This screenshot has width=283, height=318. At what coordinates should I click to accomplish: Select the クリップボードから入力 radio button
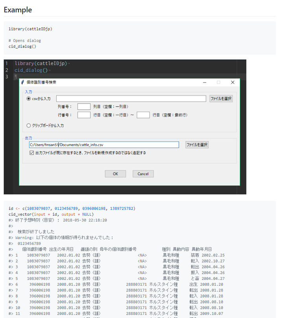point(29,126)
